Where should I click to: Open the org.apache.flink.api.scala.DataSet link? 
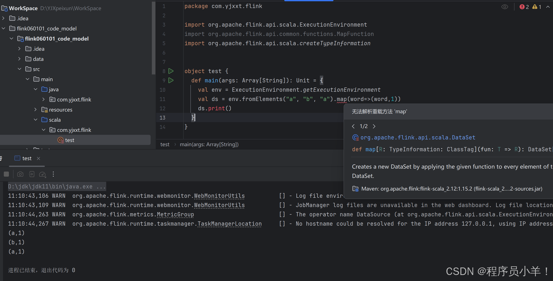click(418, 137)
